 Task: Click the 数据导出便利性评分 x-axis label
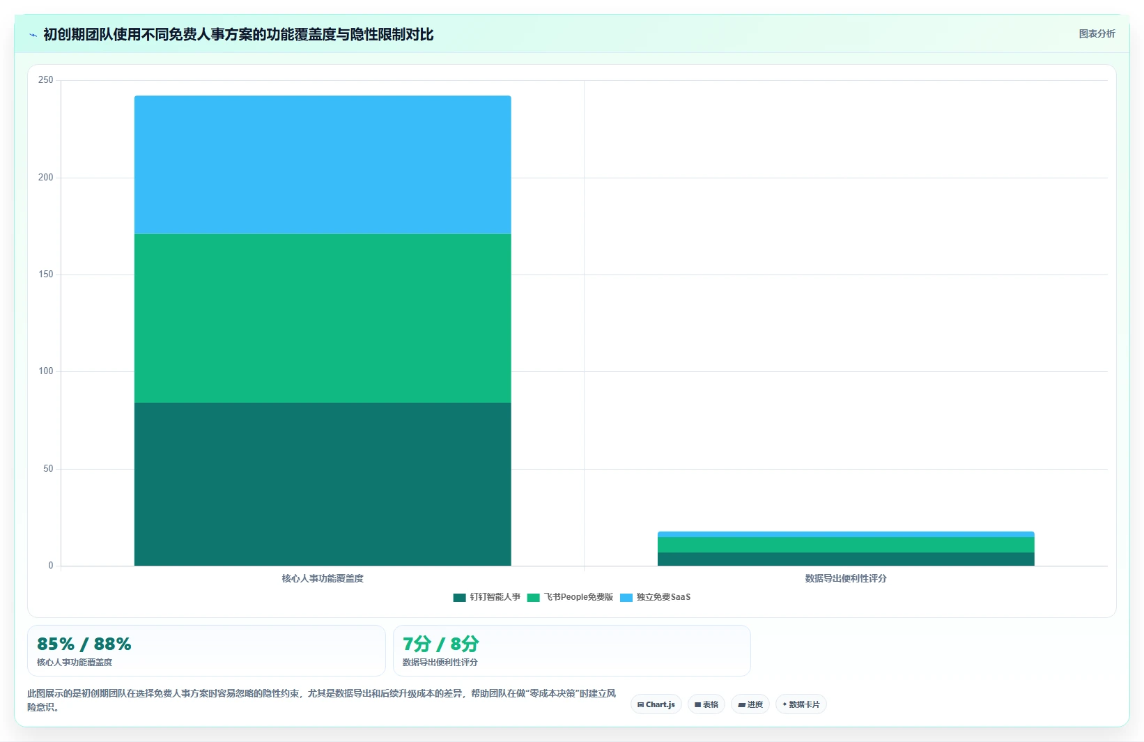(x=846, y=578)
